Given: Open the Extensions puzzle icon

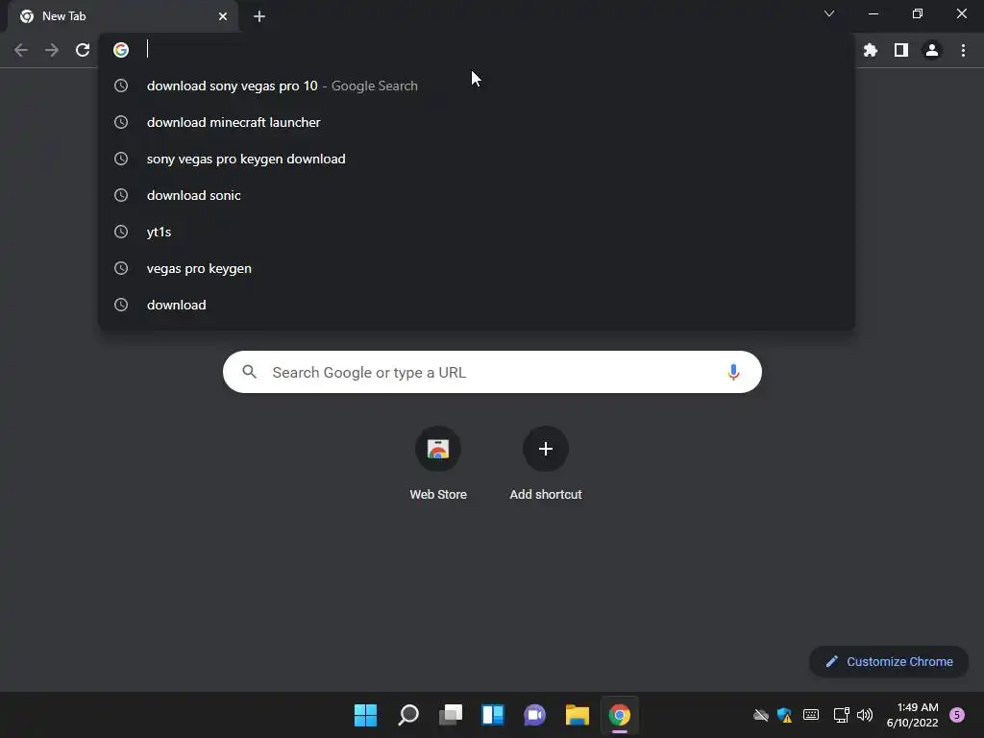Looking at the screenshot, I should tap(871, 50).
